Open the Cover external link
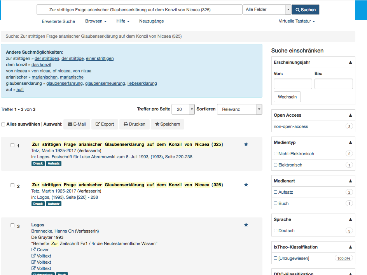 [x=40, y=250]
